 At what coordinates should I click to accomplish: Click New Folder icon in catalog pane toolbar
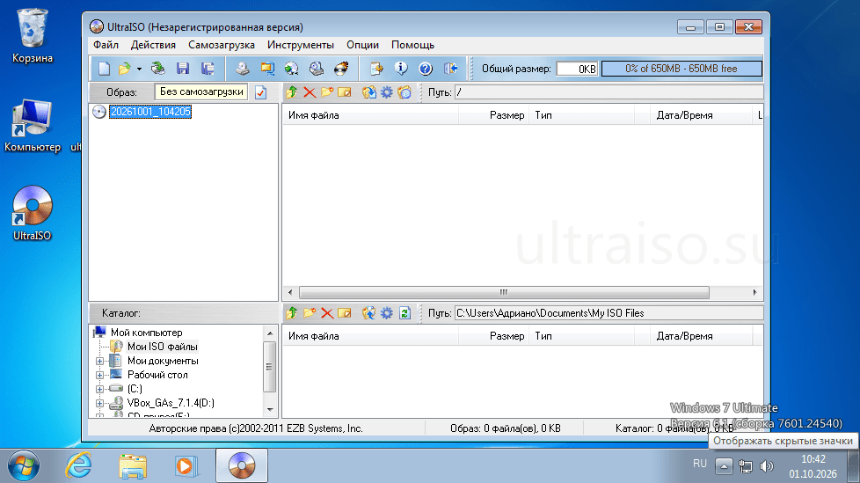pos(310,313)
